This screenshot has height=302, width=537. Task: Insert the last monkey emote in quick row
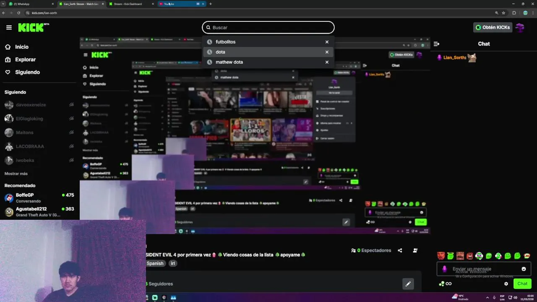click(527, 255)
